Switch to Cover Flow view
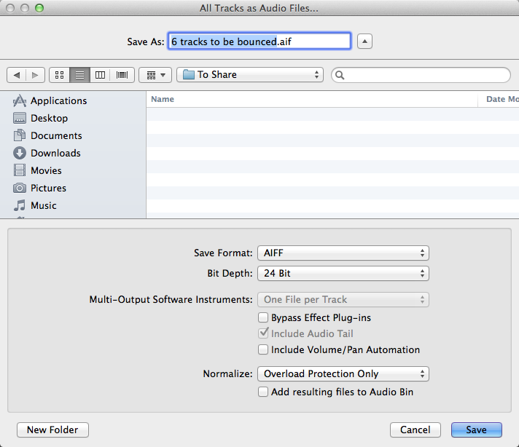The width and height of the screenshot is (519, 447). pos(122,75)
